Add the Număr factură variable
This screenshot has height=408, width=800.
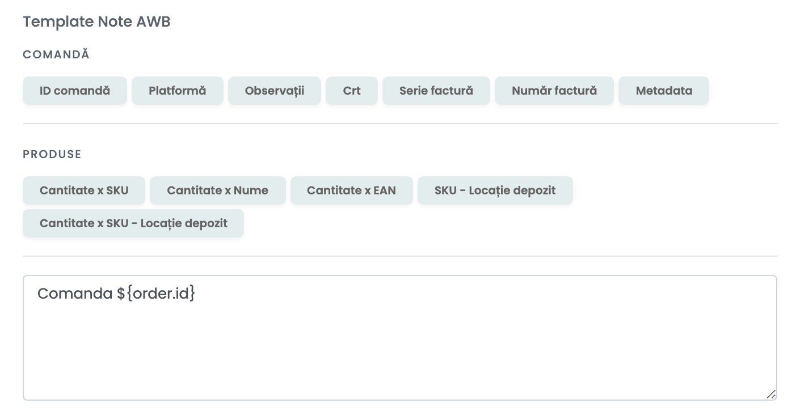554,91
